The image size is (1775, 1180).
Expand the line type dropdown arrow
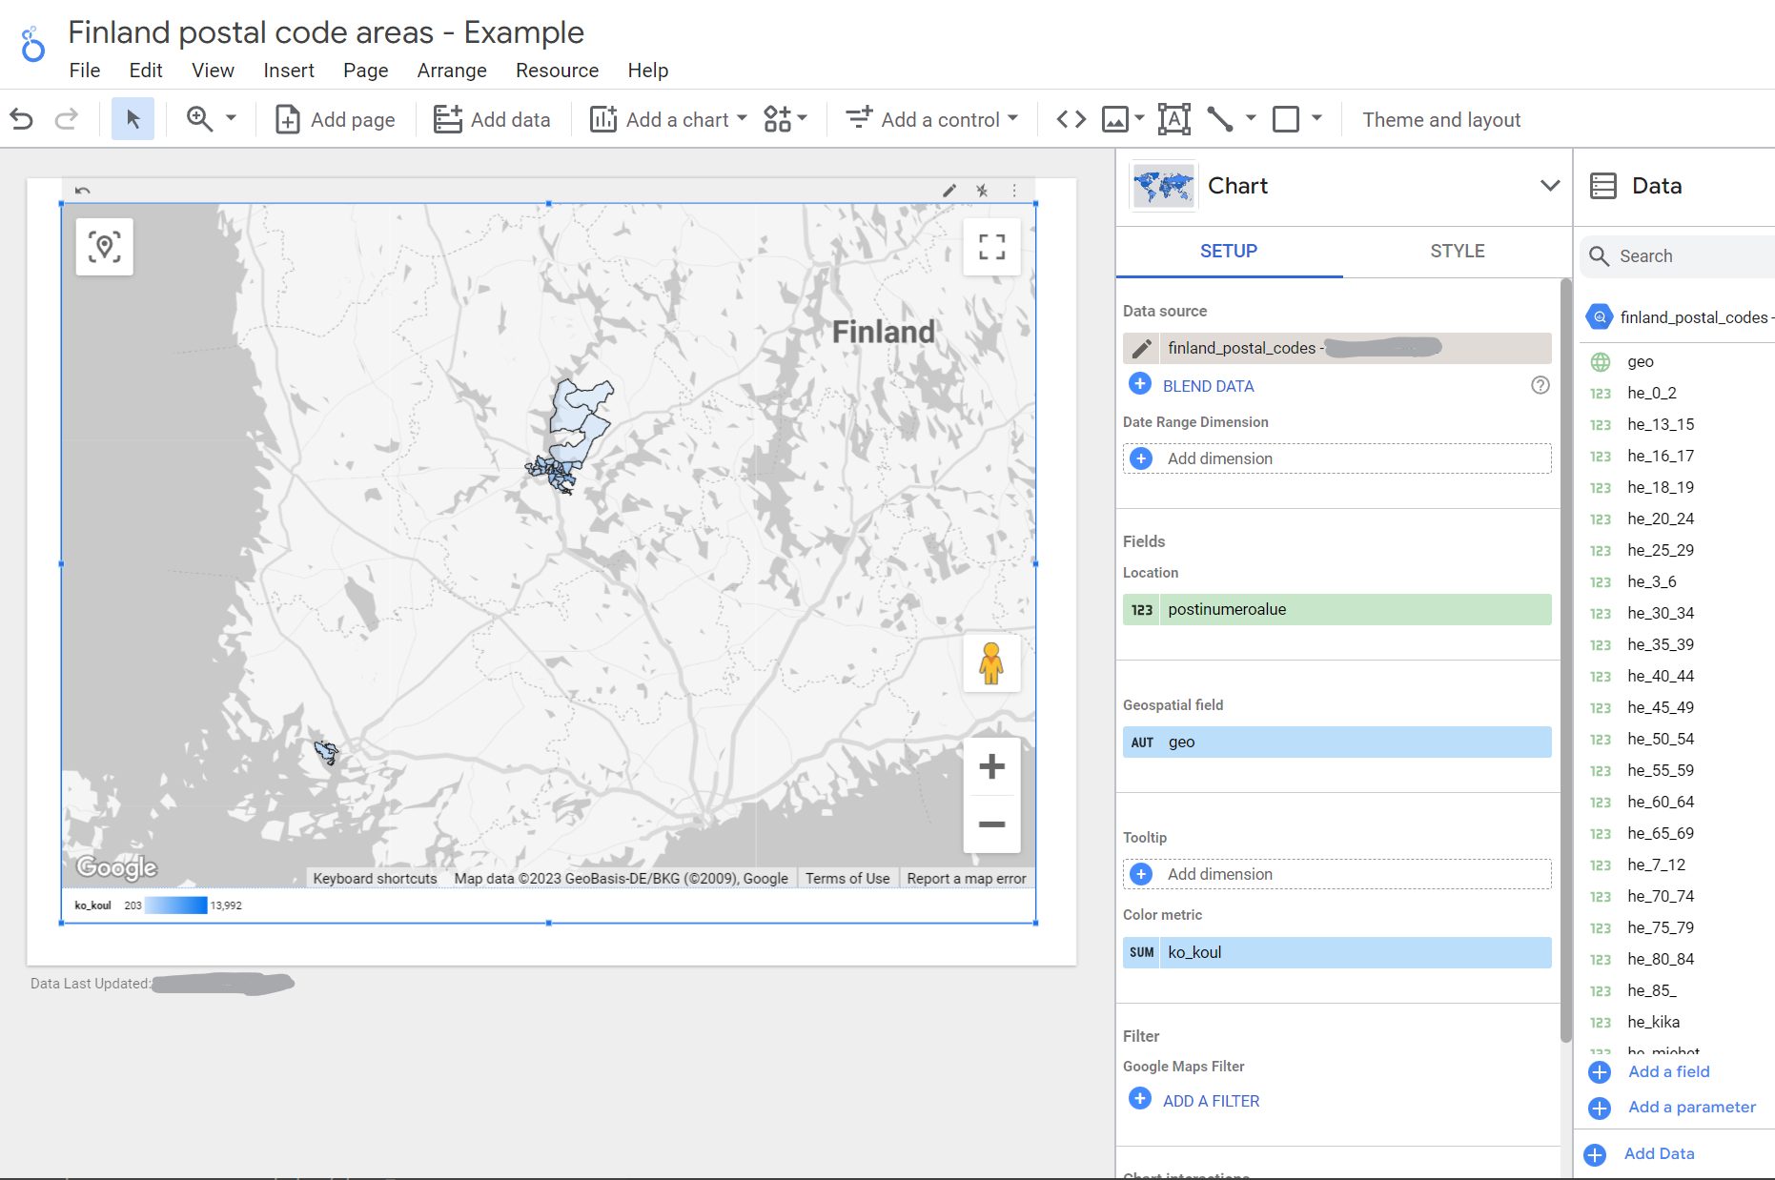pos(1251,118)
